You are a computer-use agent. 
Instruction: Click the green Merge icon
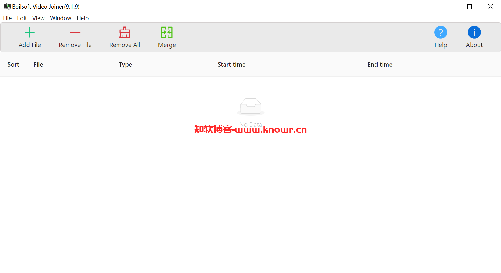coord(167,32)
